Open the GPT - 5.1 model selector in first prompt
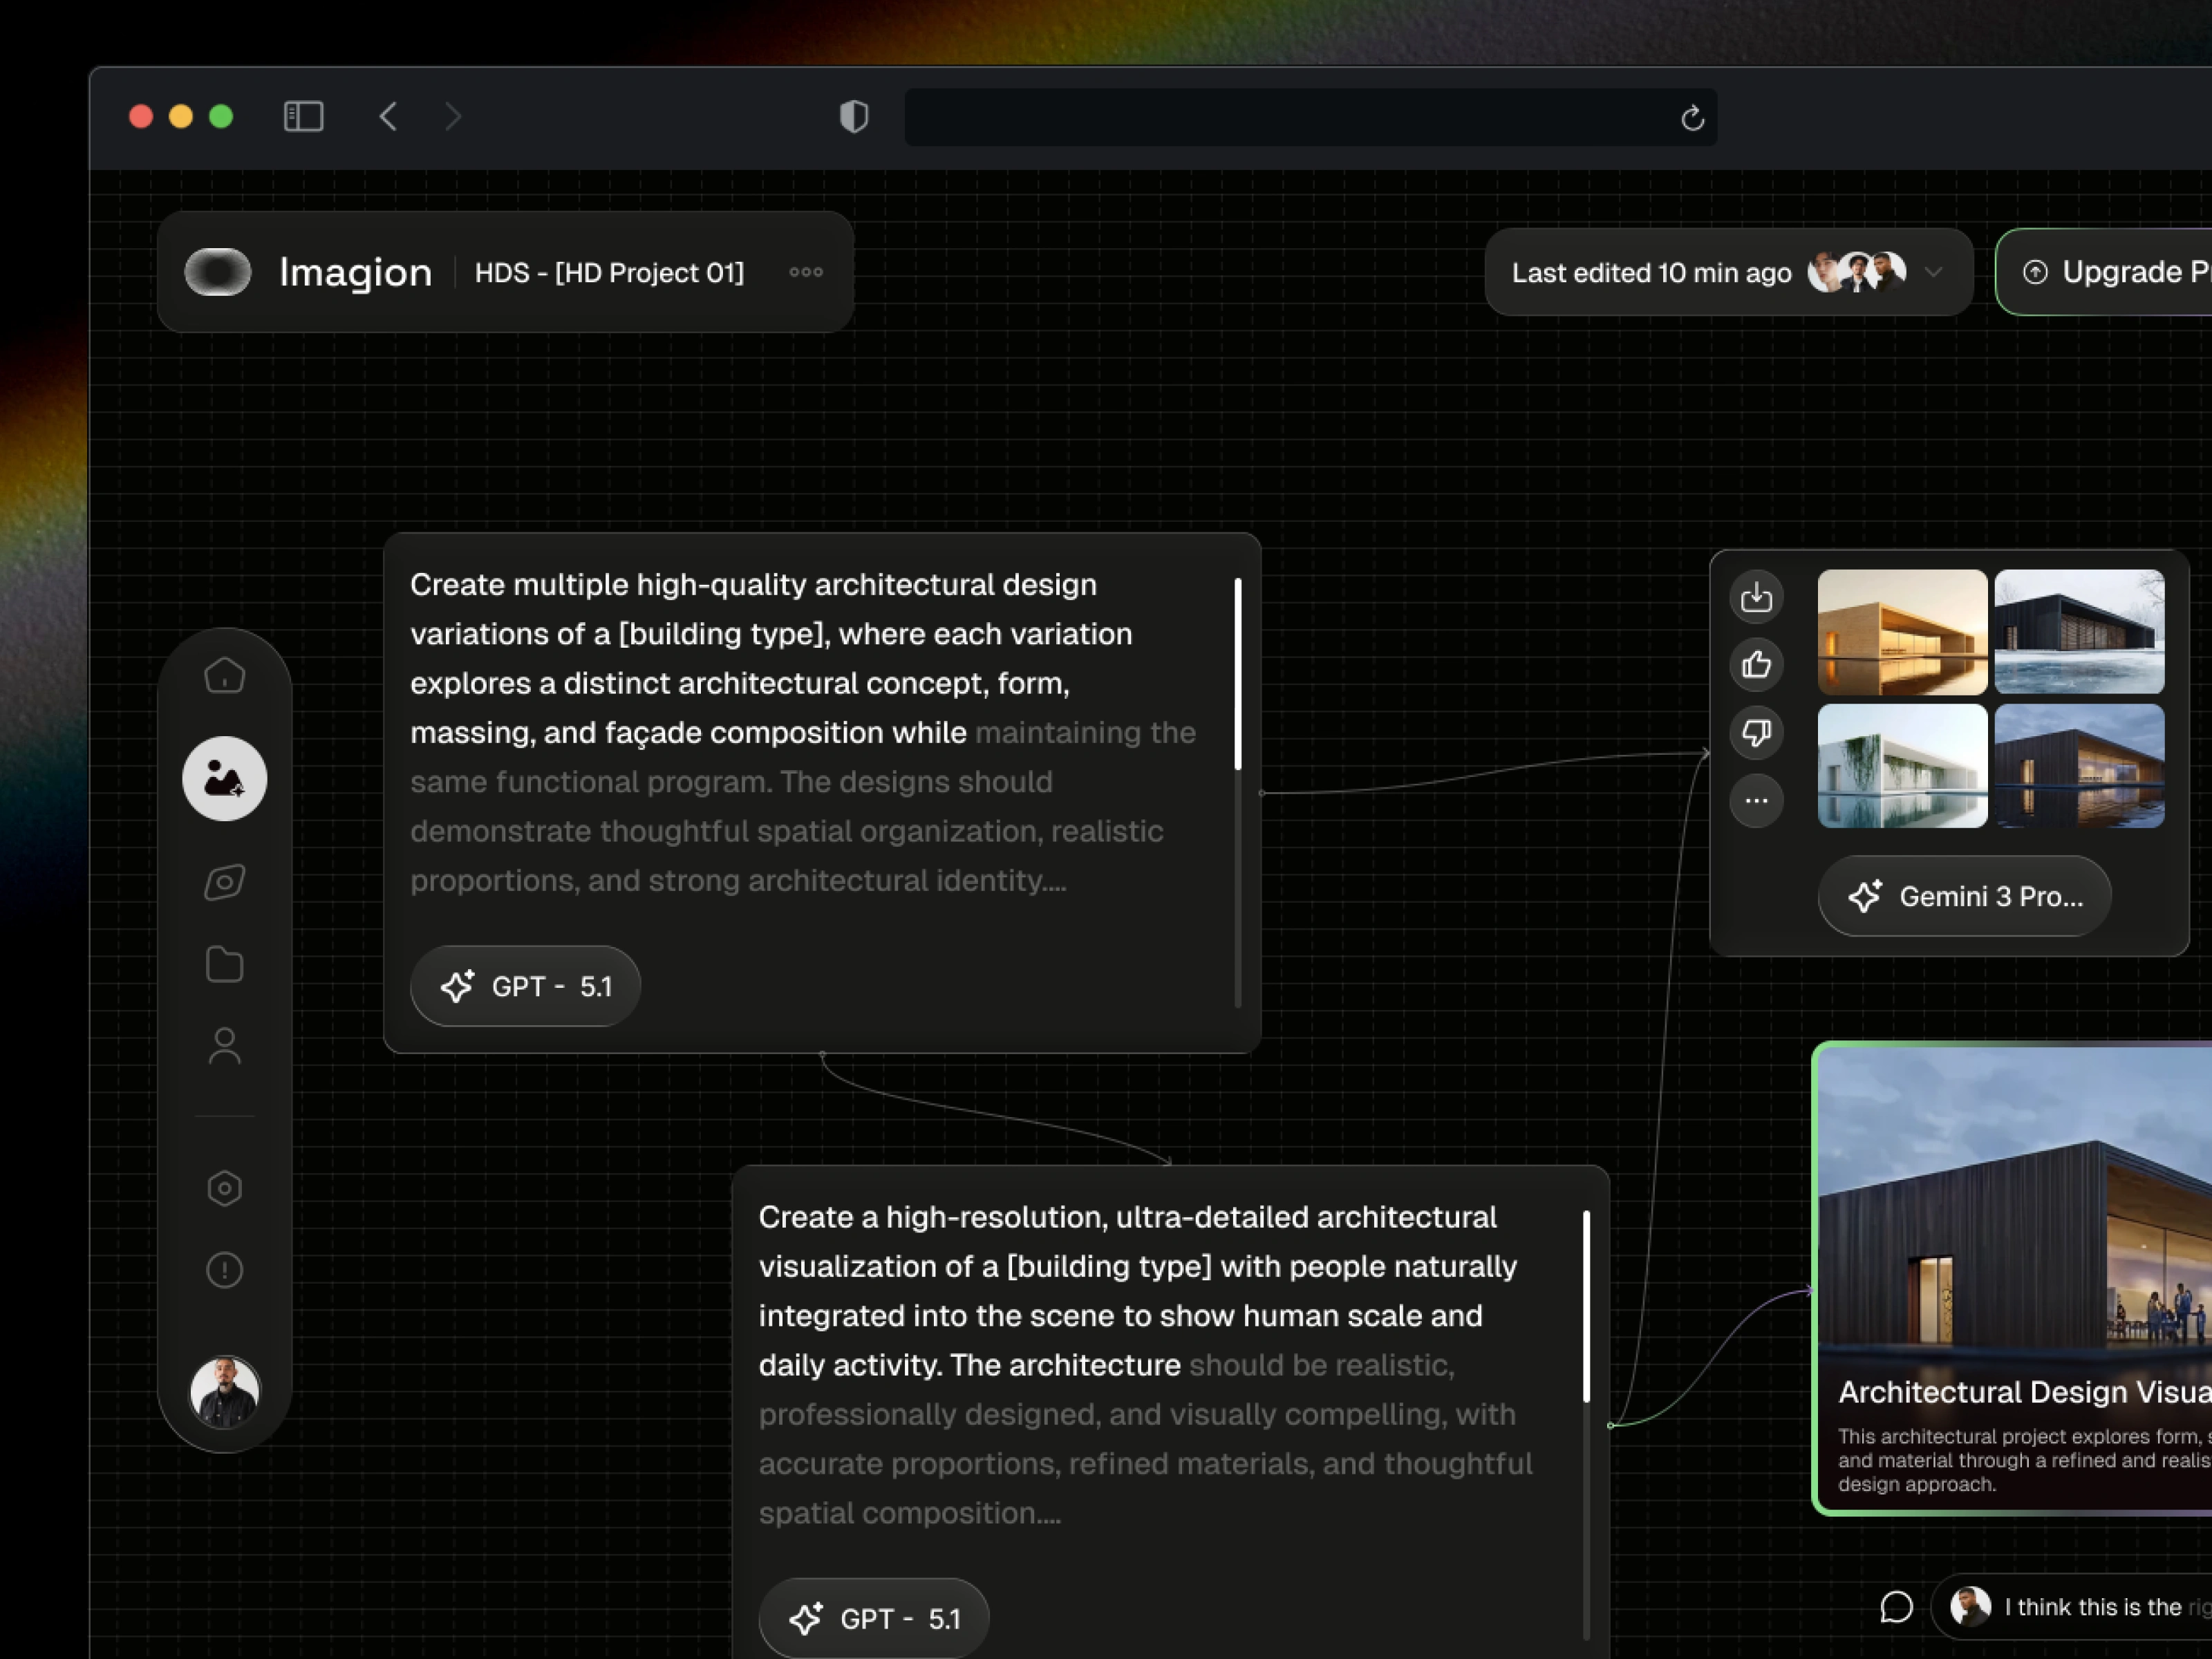Viewport: 2212px width, 1659px height. coord(525,987)
